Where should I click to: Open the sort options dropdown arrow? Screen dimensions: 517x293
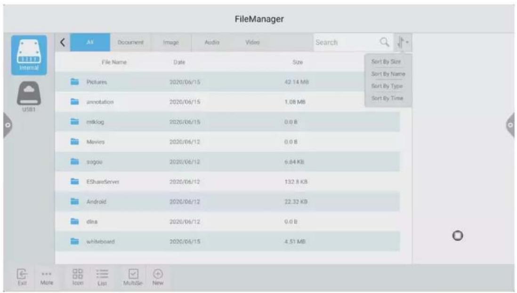403,42
